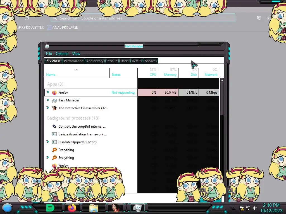Click the DissenterUpgrader process icon
This screenshot has height=214, width=286.
54,142
